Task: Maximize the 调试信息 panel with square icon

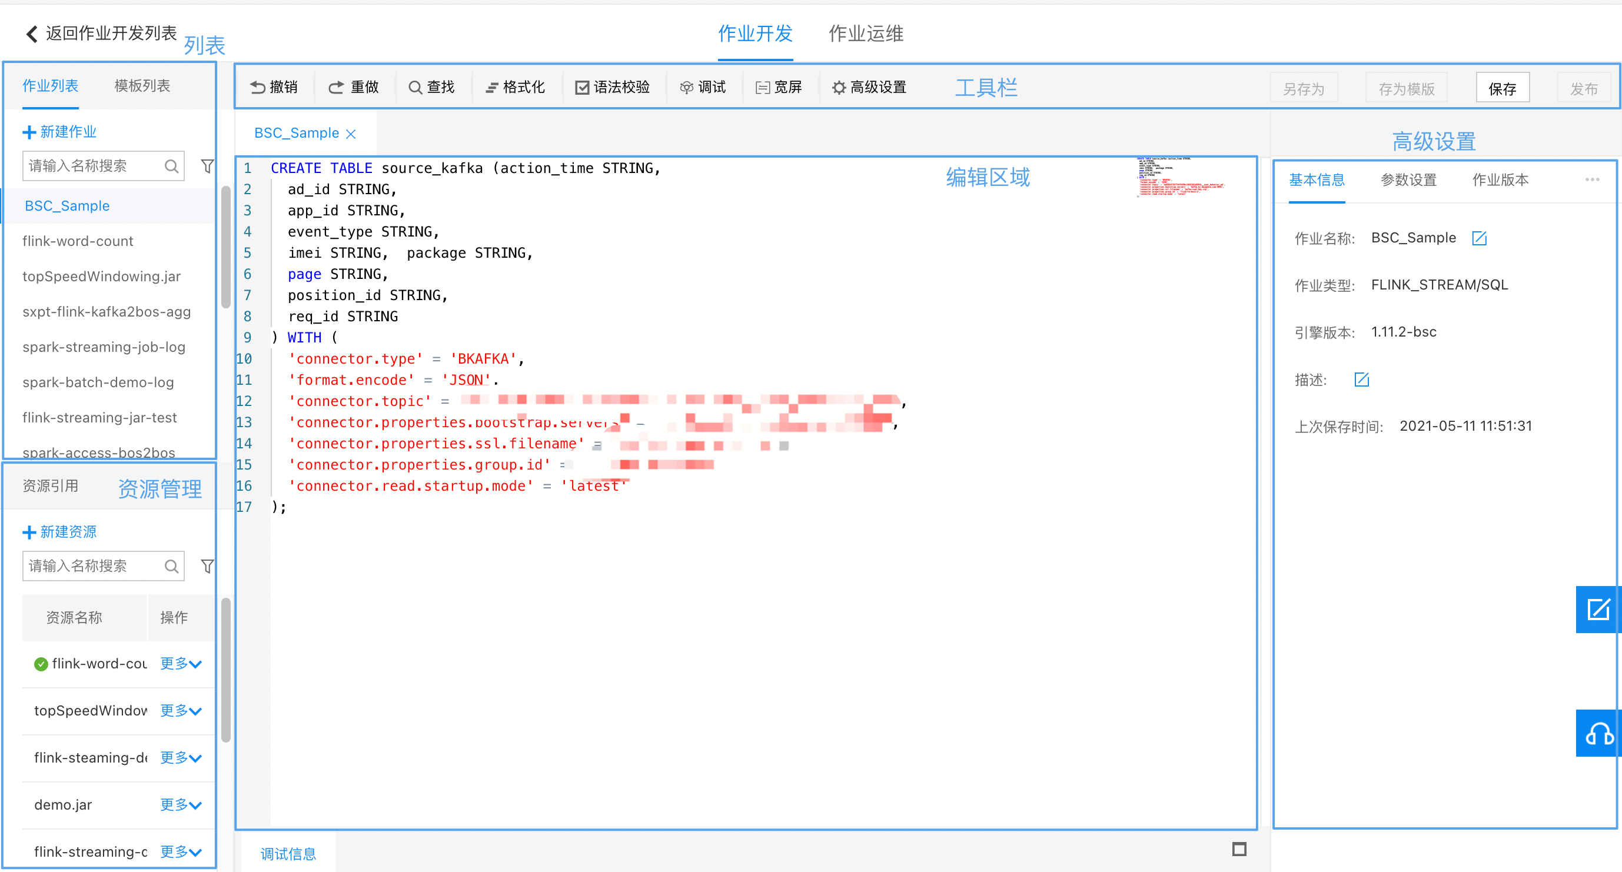Action: click(x=1238, y=849)
